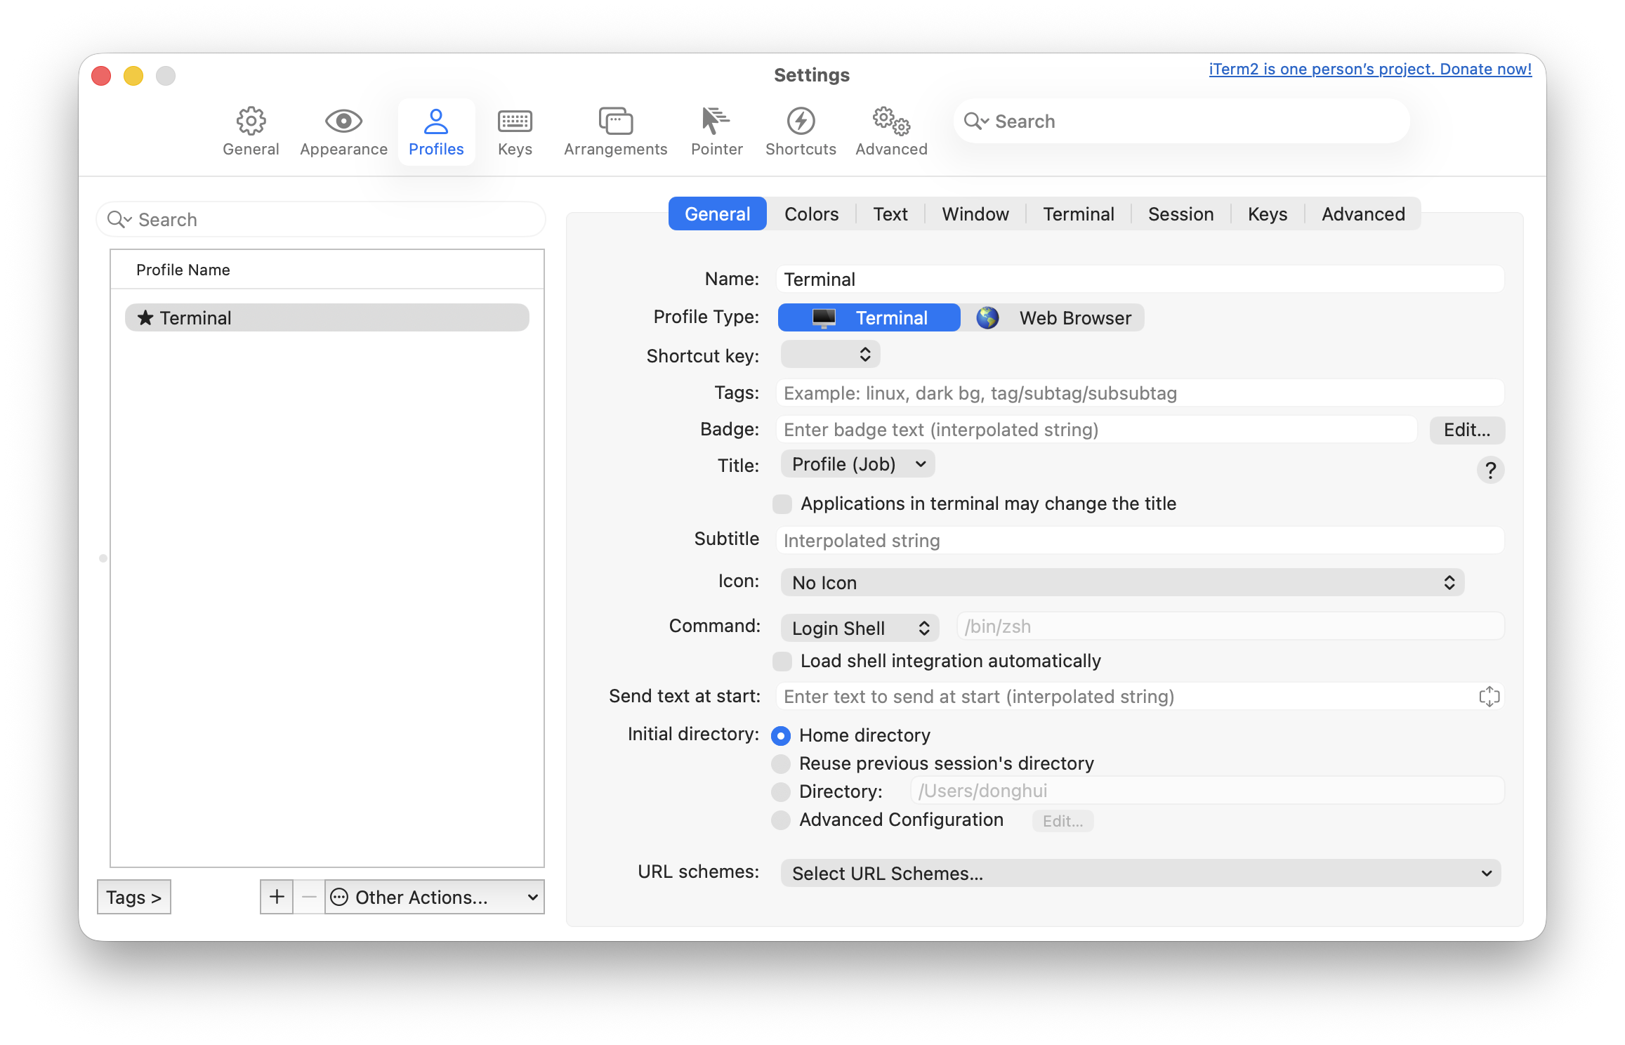Click the Tags input field

point(1140,393)
